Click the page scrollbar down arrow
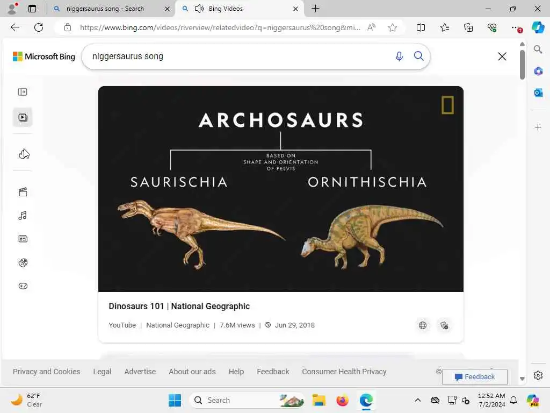The height and width of the screenshot is (413, 550). pos(522,379)
